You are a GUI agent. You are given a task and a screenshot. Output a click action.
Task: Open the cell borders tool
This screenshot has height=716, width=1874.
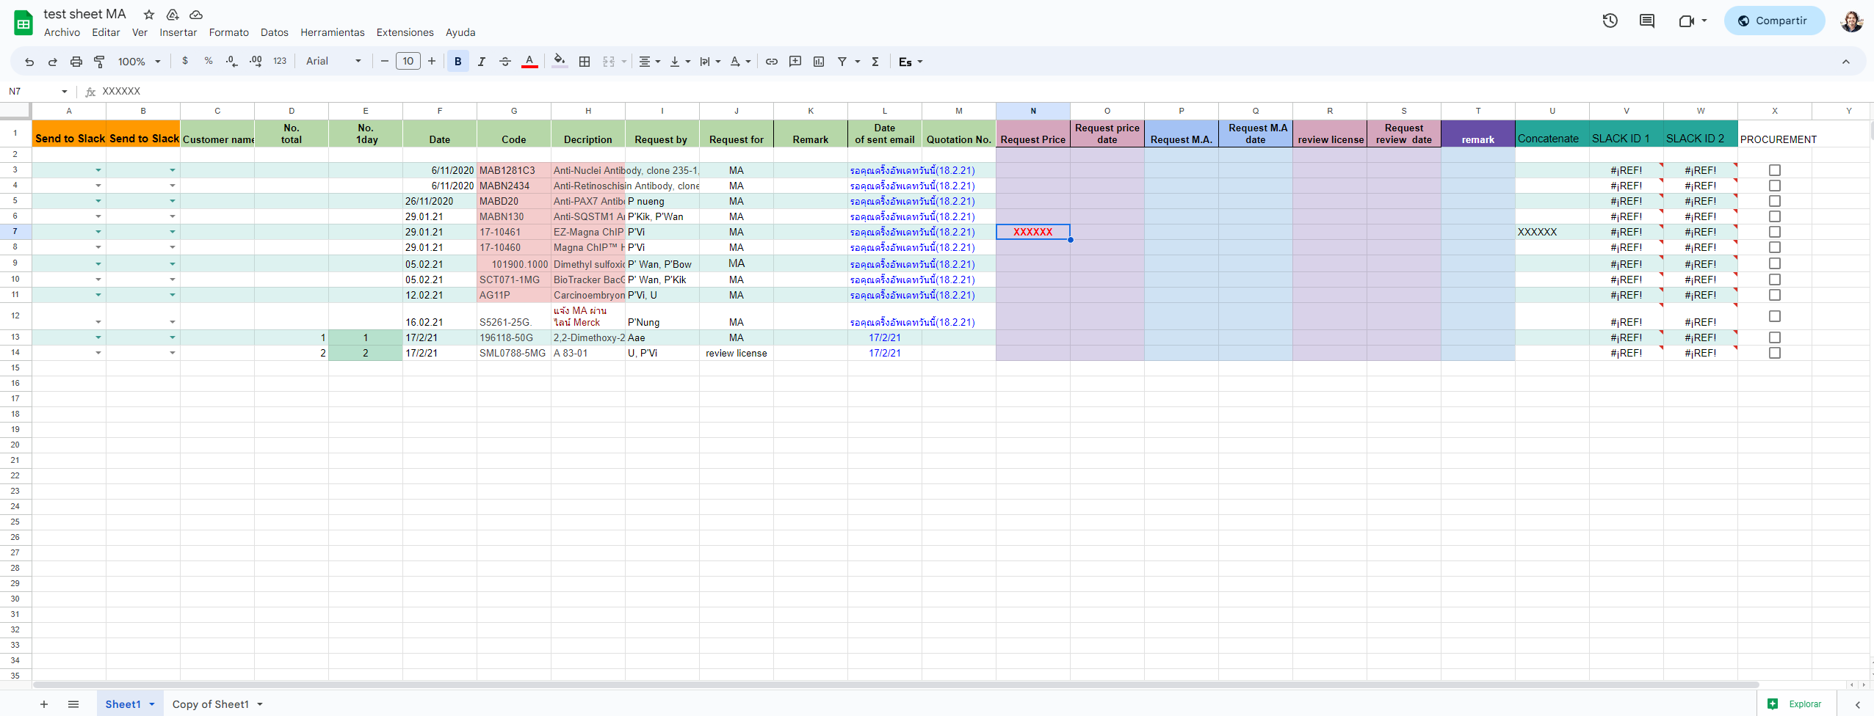coord(585,62)
